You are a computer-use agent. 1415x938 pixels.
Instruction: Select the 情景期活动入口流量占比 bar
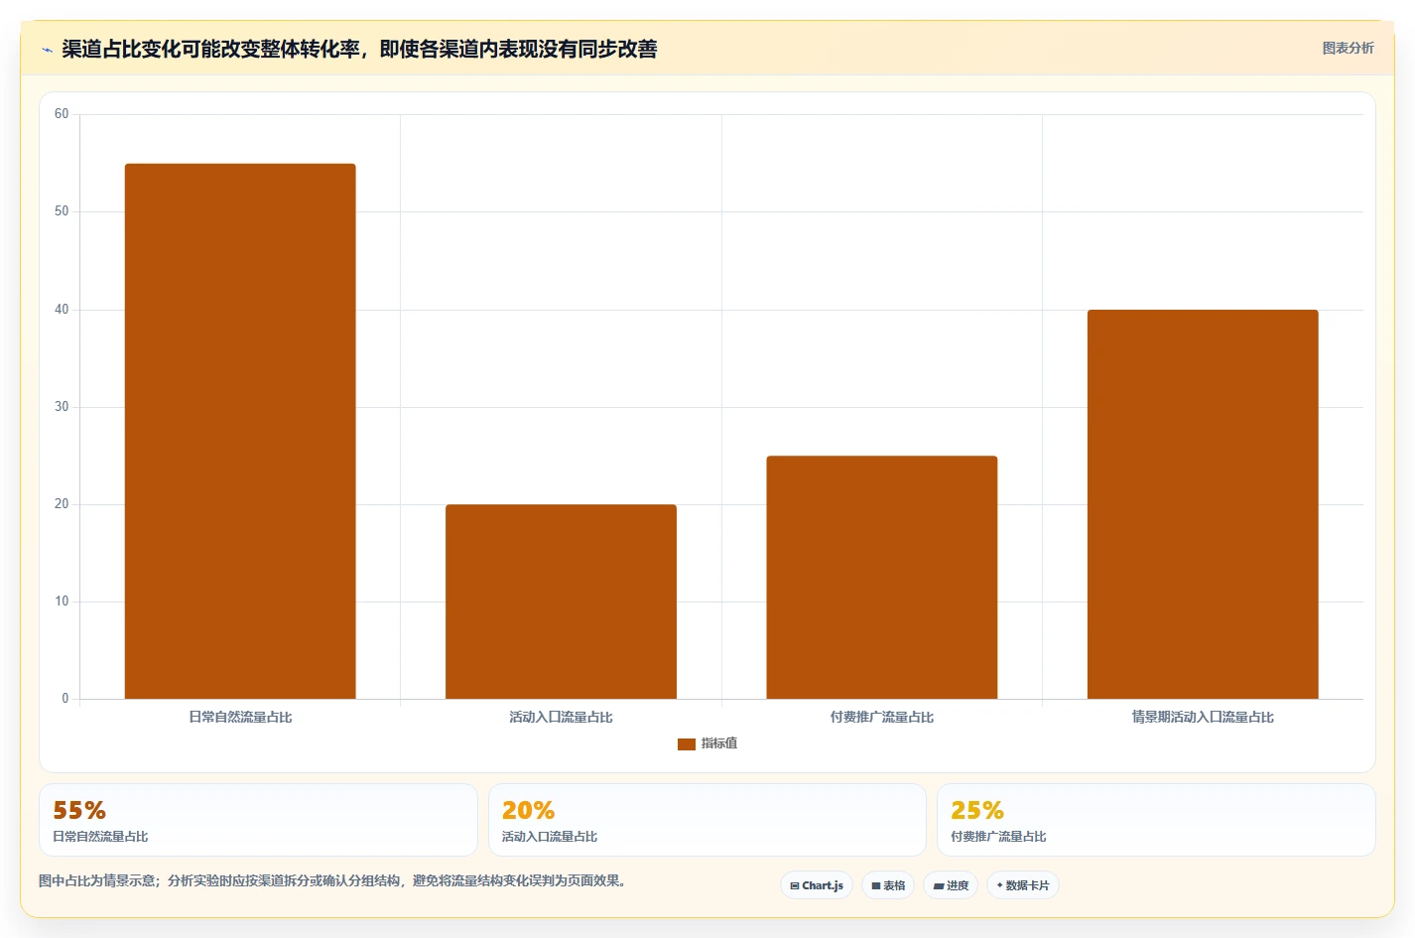click(1203, 504)
